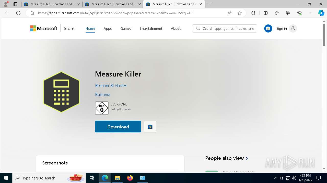
Task: Expand the People also view section
Action: click(226, 158)
